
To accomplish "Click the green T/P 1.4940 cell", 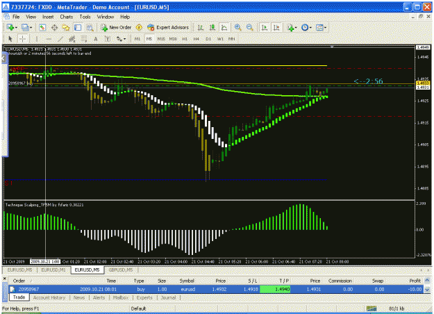I will [x=275, y=290].
